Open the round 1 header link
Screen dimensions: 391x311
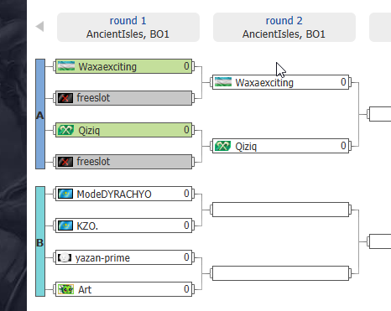point(128,21)
